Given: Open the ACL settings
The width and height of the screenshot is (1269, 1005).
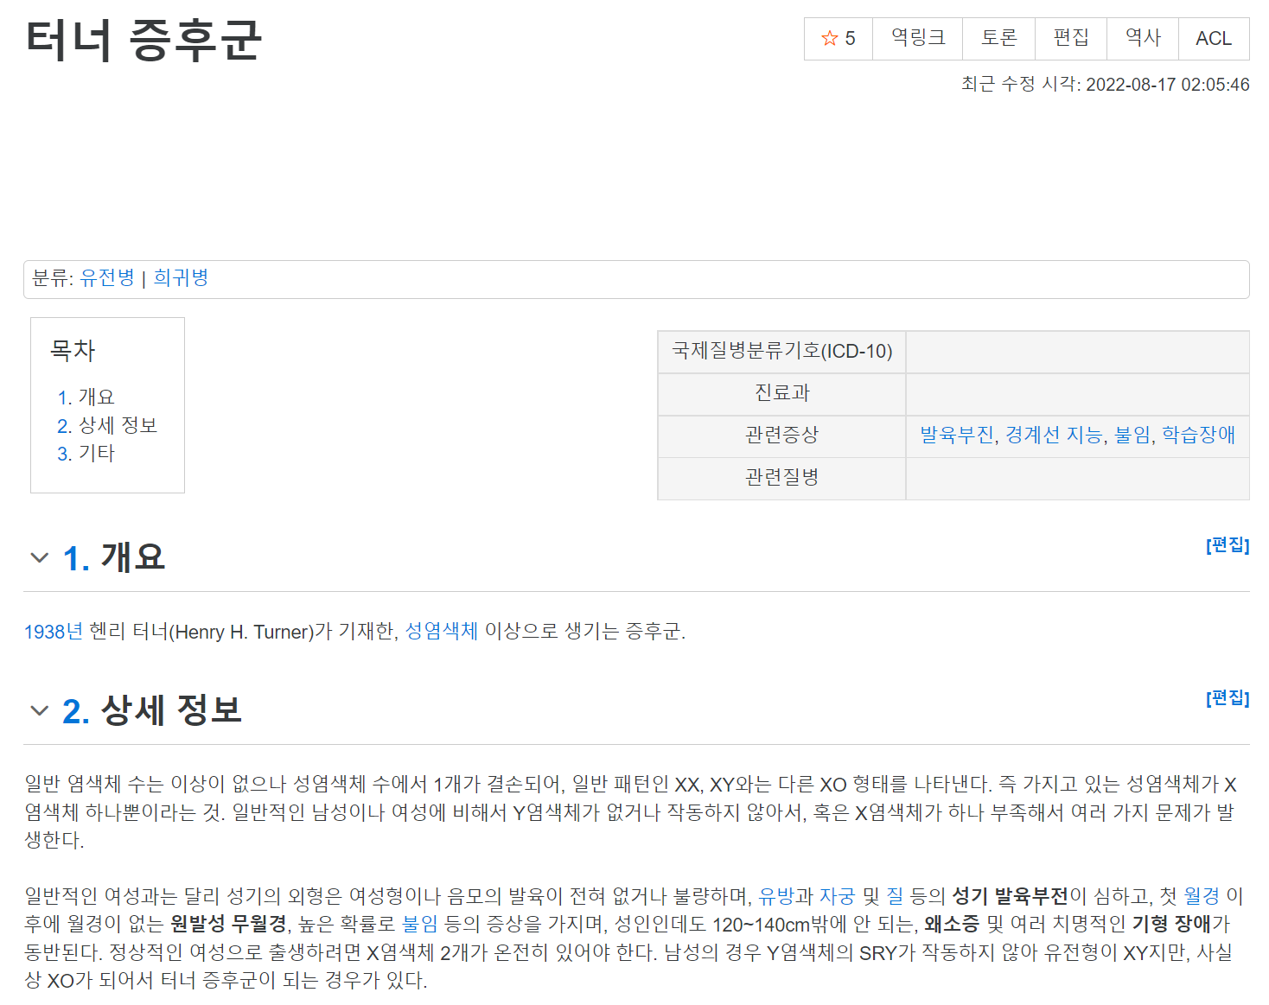Looking at the screenshot, I should [x=1213, y=39].
